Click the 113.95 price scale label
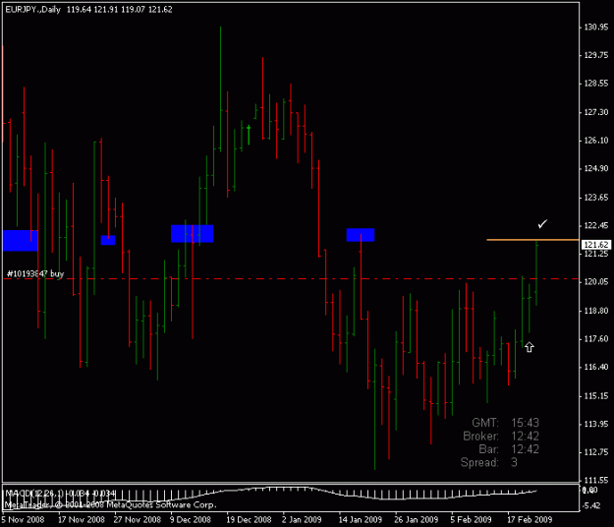This screenshot has width=614, height=527. coord(596,424)
